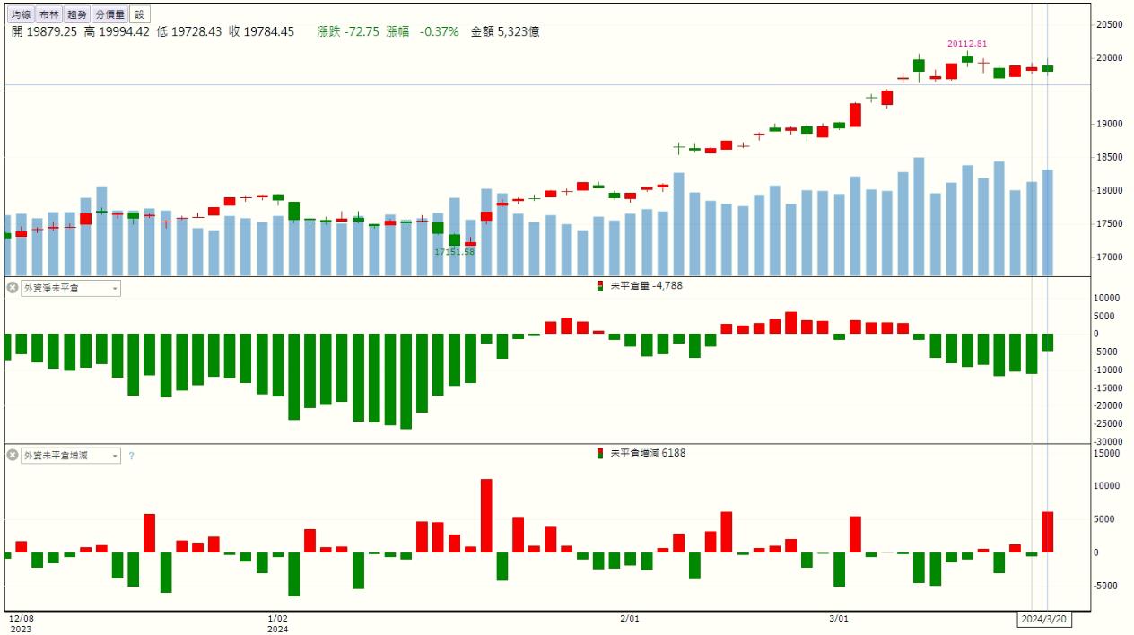Click the 未平倉增減 6188 readout
This screenshot has height=635, width=1134.
click(x=648, y=453)
